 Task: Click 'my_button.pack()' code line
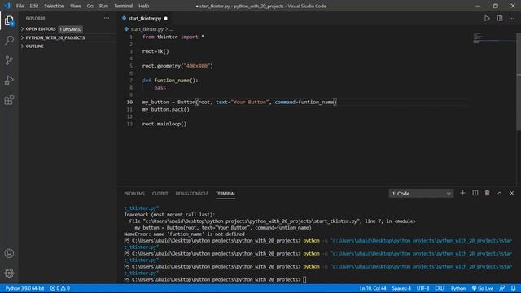click(165, 109)
